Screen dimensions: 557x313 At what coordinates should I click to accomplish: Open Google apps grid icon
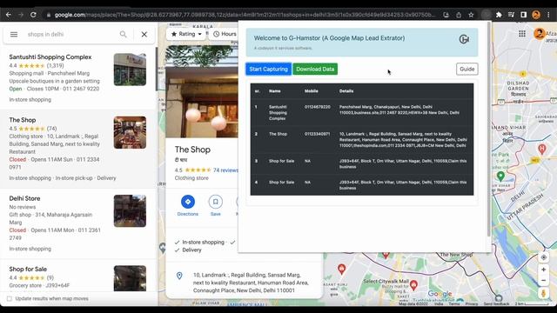(522, 34)
